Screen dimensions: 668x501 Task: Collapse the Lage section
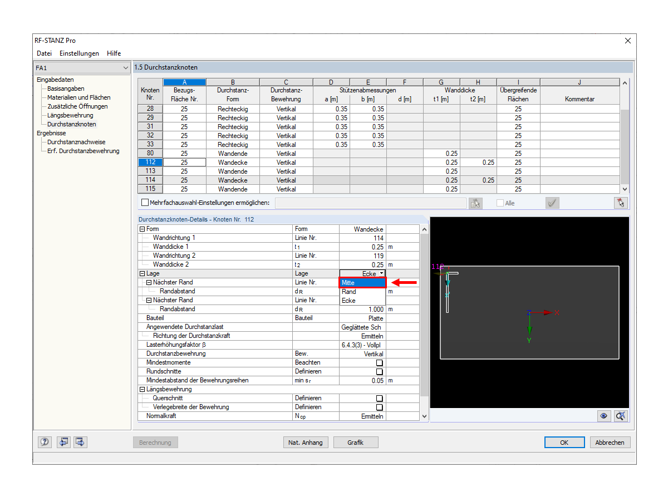pos(142,273)
